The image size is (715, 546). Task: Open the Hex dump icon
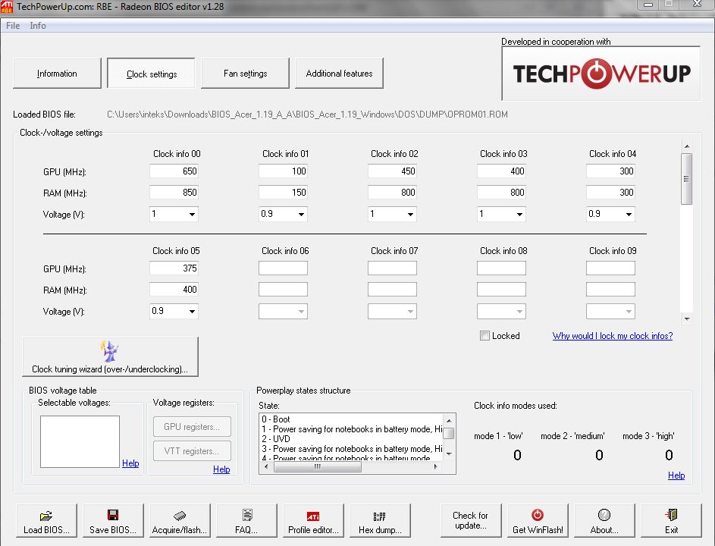click(x=379, y=516)
